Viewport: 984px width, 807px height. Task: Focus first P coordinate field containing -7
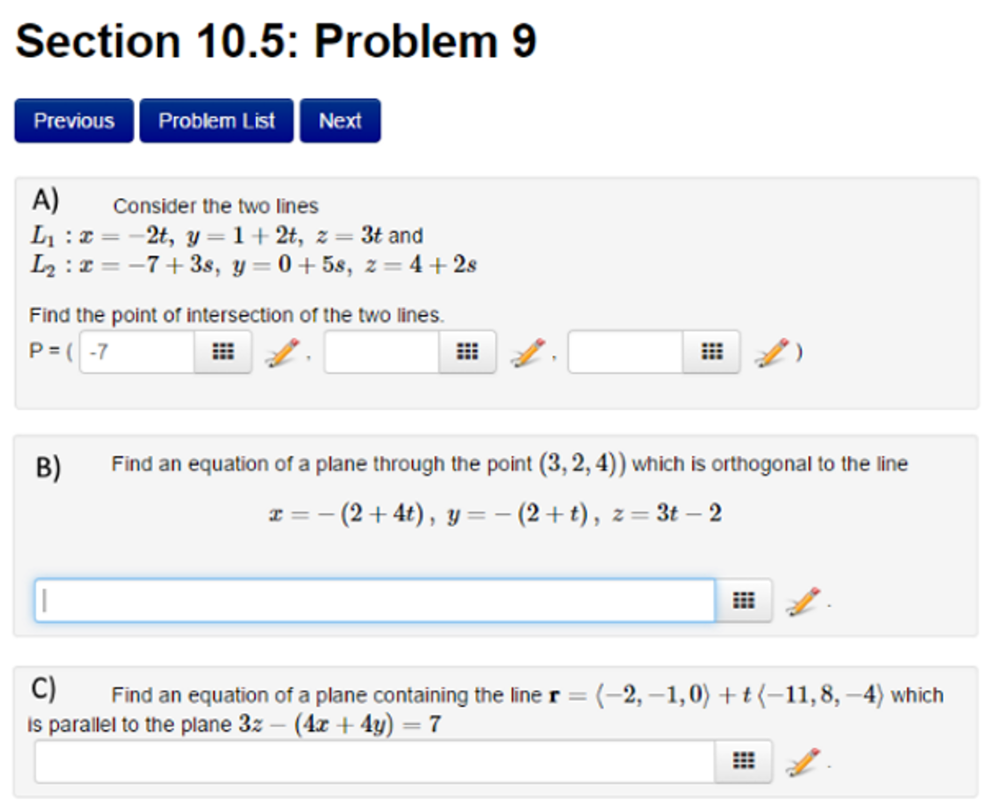[138, 352]
